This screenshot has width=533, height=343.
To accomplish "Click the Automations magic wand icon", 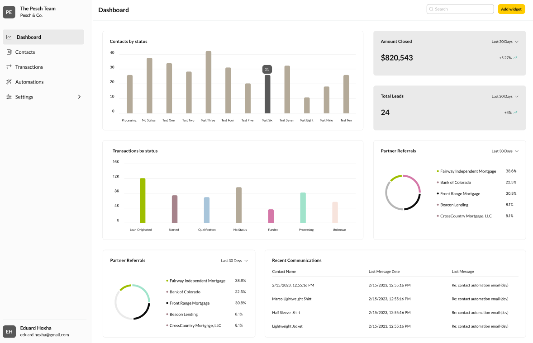I will pos(9,82).
